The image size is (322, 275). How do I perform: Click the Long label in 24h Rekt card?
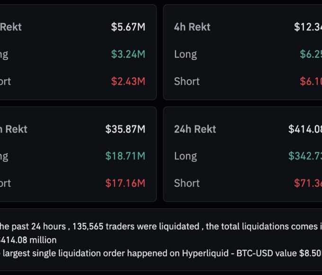tap(185, 156)
